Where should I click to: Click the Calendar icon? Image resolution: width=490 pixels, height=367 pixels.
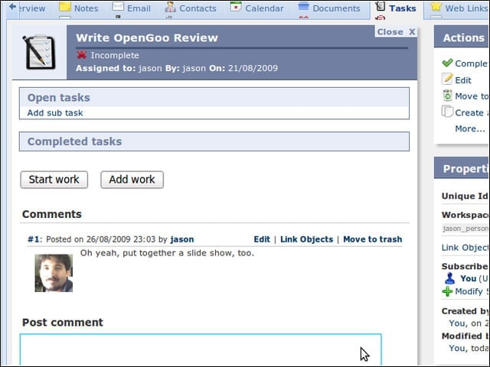[x=236, y=7]
